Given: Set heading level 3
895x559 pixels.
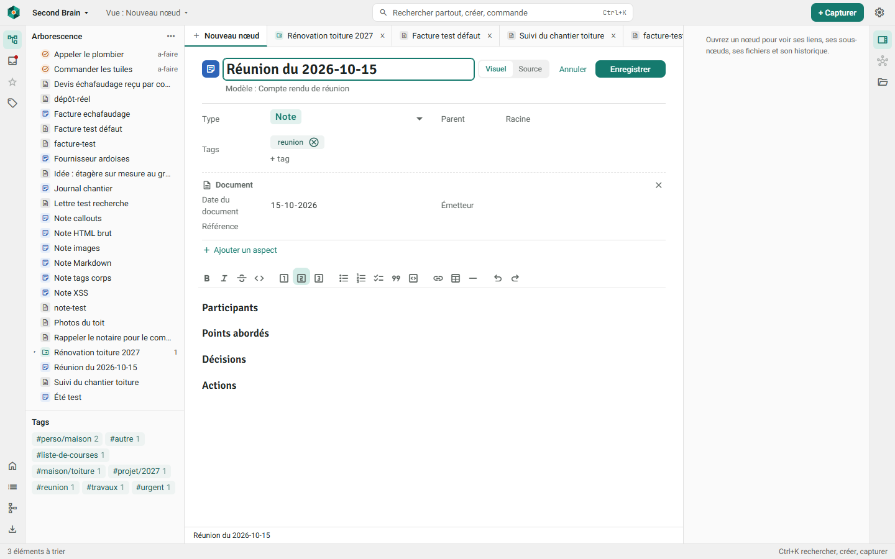Looking at the screenshot, I should point(319,278).
